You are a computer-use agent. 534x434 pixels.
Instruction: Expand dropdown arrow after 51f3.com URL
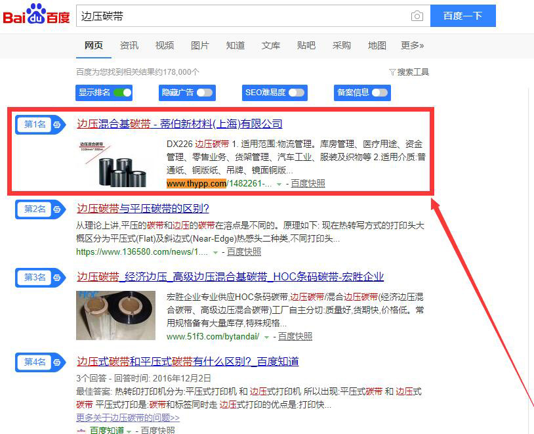(266, 337)
